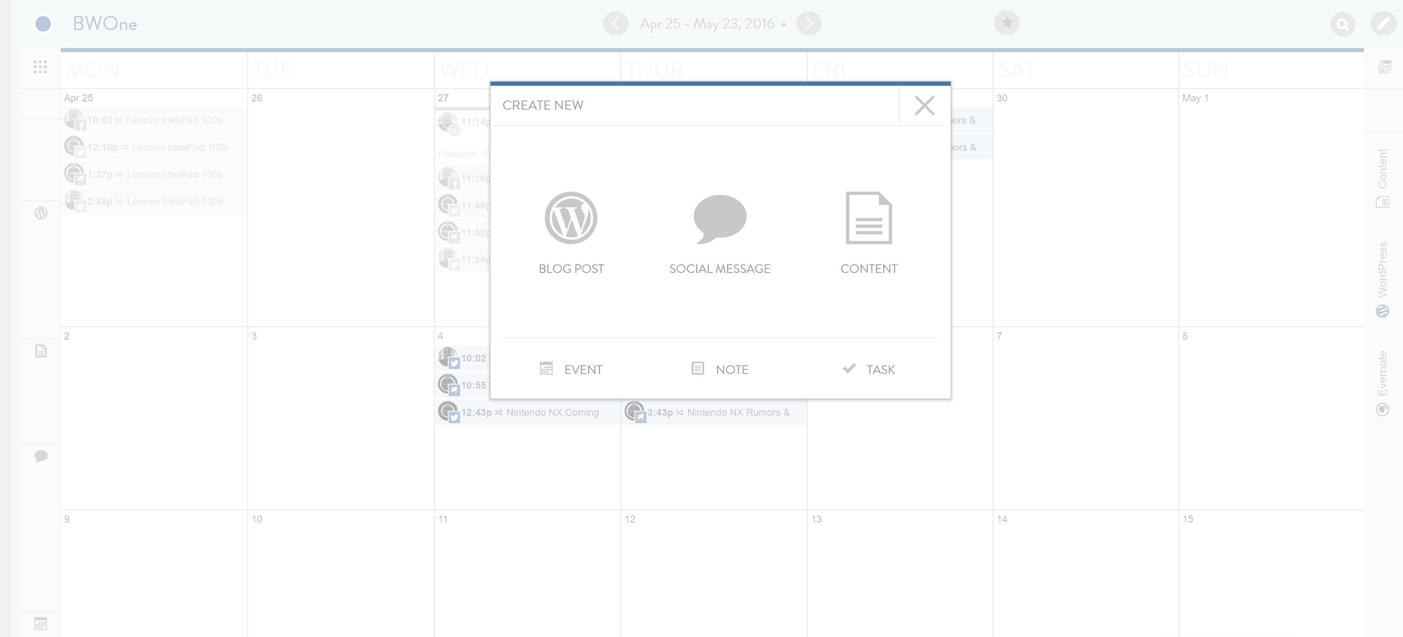Viewport: 1403px width, 637px height.
Task: Open the Evernote side tab
Action: 1382,383
